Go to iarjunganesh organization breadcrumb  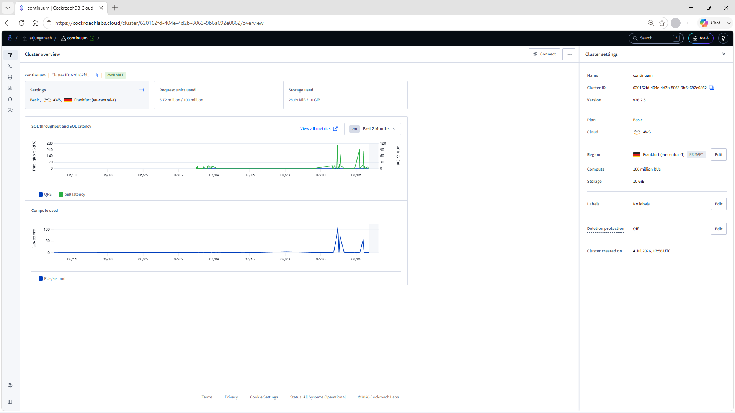(x=37, y=38)
